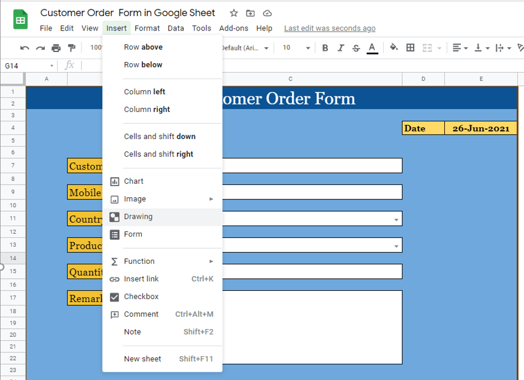Insert a Note

pos(162,332)
